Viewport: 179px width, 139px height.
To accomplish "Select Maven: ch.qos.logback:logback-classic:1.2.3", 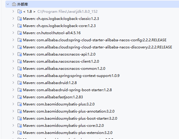I will point(61,19).
